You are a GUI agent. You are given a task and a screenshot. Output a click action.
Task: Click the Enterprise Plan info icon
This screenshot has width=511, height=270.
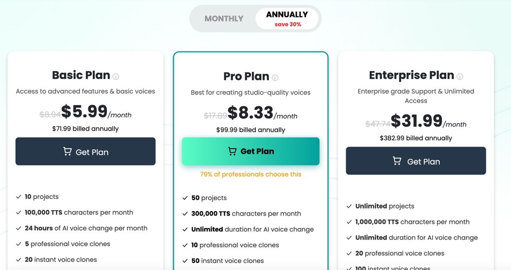[x=460, y=77]
